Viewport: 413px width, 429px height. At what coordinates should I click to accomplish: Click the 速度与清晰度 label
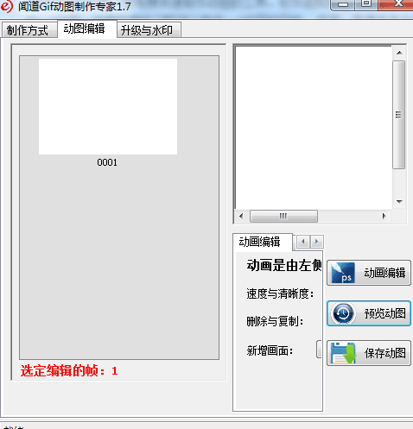pyautogui.click(x=280, y=293)
